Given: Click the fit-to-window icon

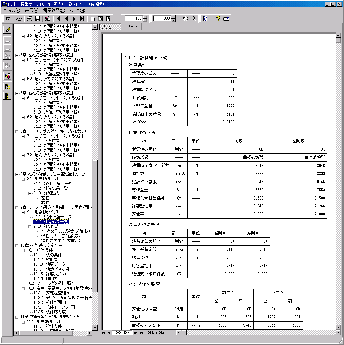Looking at the screenshot, I should pos(206,19).
